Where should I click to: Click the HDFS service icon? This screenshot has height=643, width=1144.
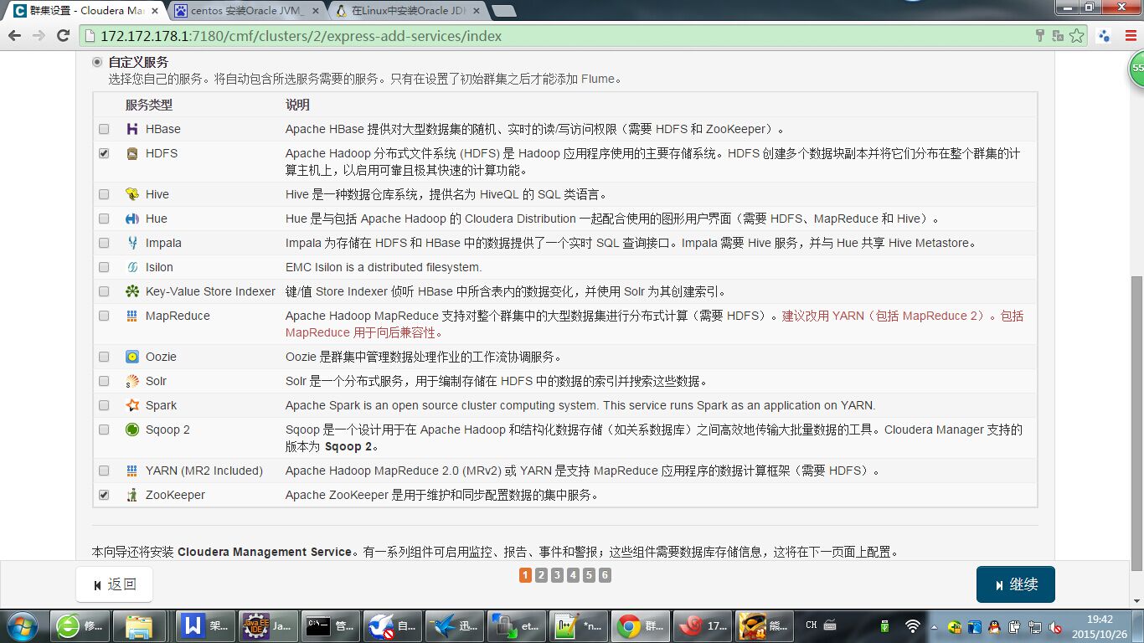click(x=131, y=153)
